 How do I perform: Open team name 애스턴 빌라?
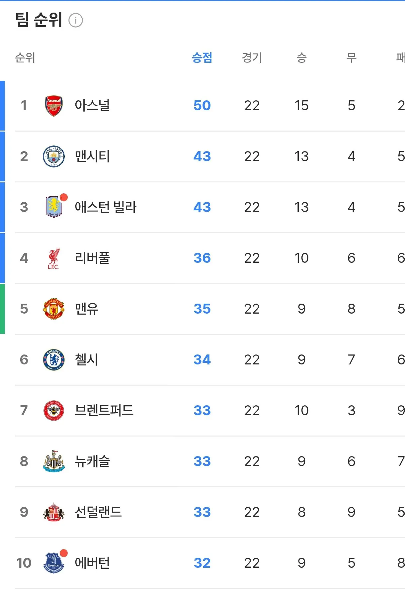pyautogui.click(x=106, y=207)
